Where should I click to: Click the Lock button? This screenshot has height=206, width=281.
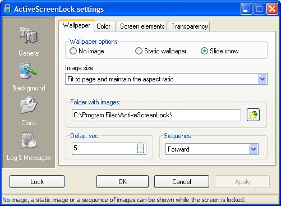click(37, 181)
